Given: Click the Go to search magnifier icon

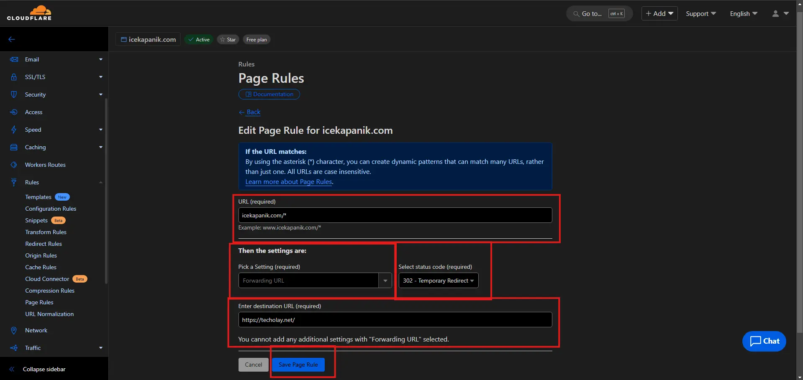Looking at the screenshot, I should tap(576, 14).
